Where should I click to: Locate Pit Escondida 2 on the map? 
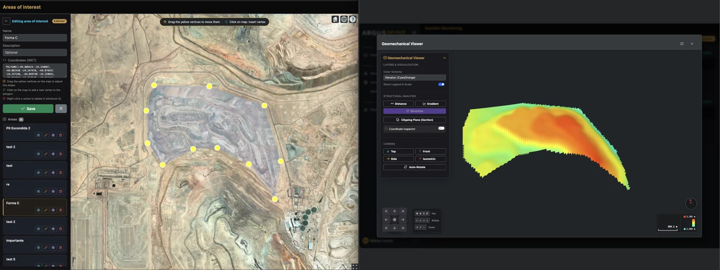coord(53,135)
